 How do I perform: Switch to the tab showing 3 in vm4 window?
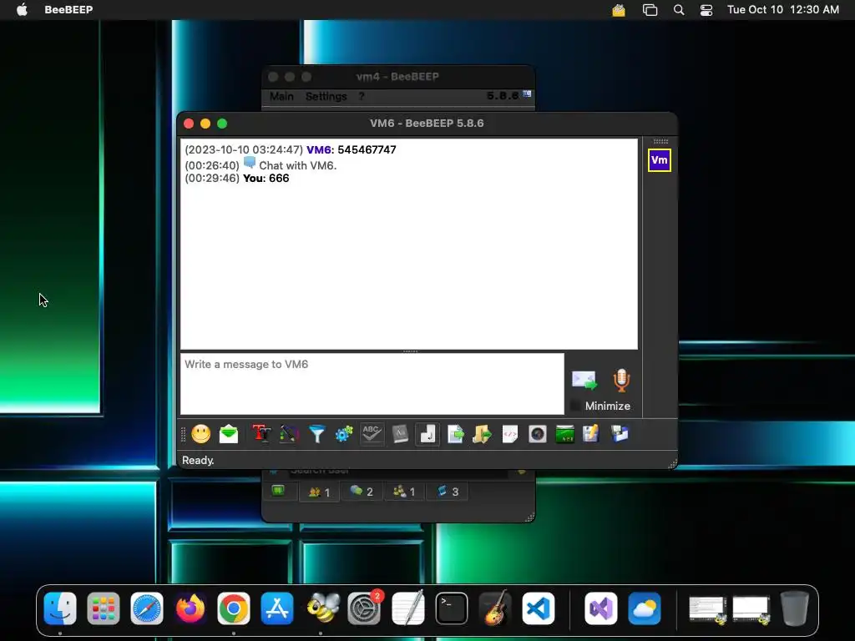coord(448,492)
